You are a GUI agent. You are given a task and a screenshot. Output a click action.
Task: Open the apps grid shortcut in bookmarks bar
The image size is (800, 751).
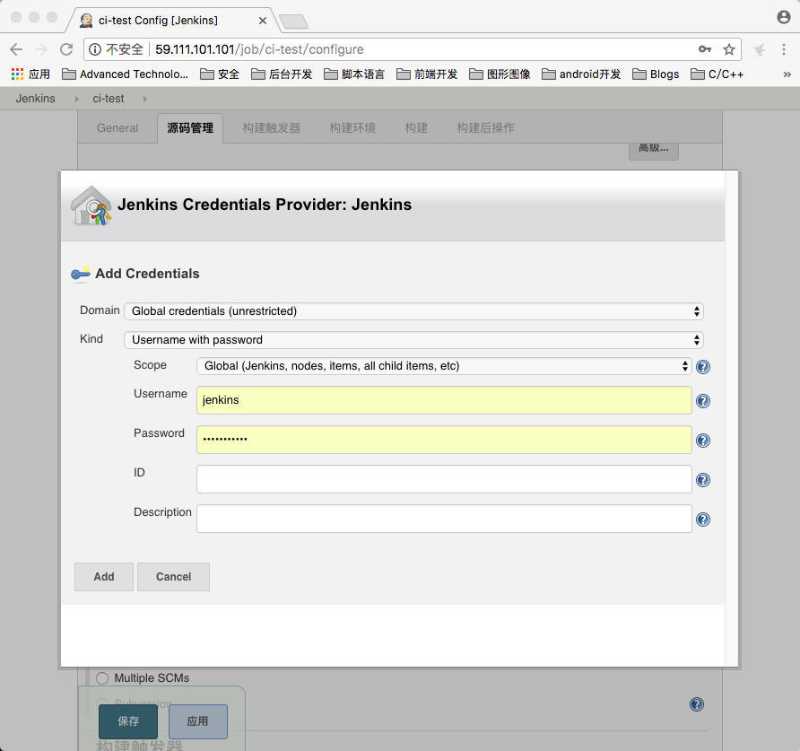(x=30, y=74)
